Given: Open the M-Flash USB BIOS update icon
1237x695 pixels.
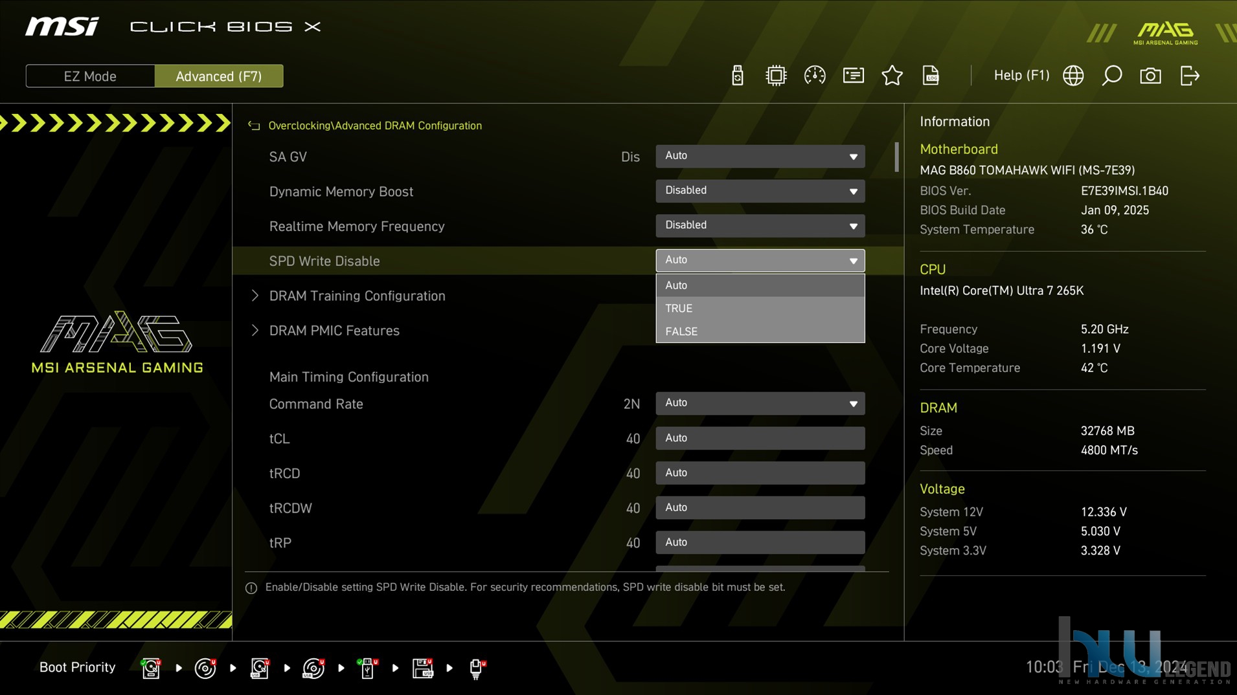Looking at the screenshot, I should pos(737,76).
